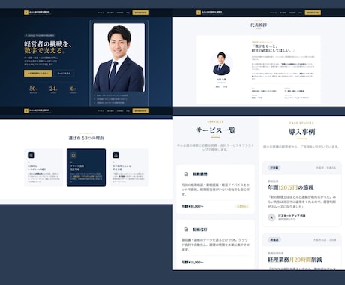Screen dimensions: 345x285
Task: Select the headline 経営者の挑戦を、
Action: pyautogui.click(x=48, y=44)
